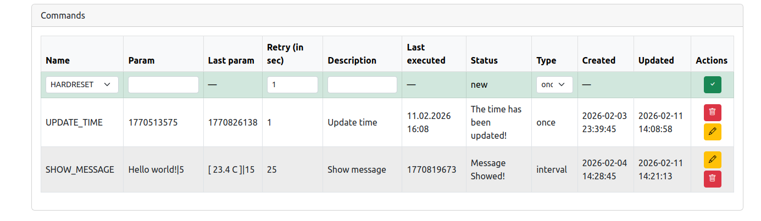Focus the Param input in new row
The image size is (761, 221).
[x=163, y=84]
